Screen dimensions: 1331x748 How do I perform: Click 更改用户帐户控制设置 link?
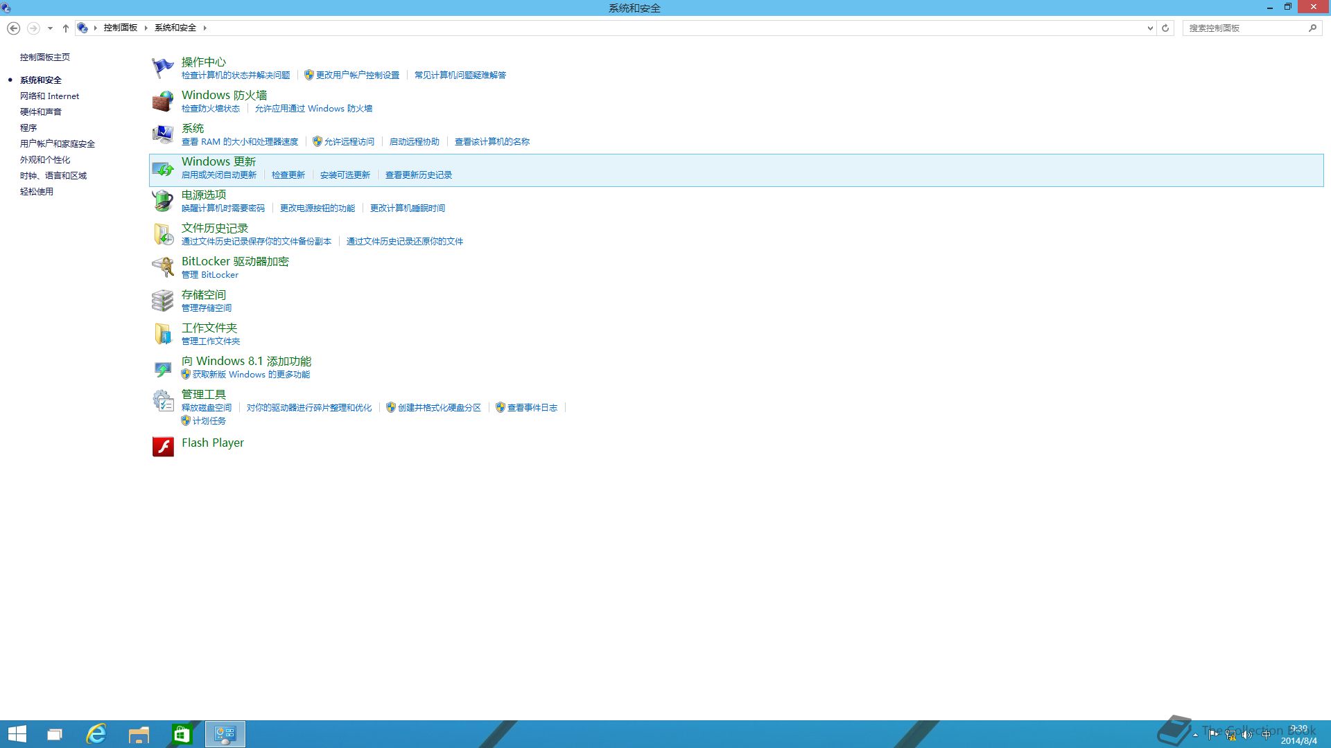(x=358, y=75)
